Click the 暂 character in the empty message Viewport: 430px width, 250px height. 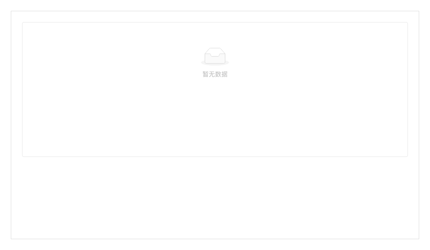(x=206, y=74)
